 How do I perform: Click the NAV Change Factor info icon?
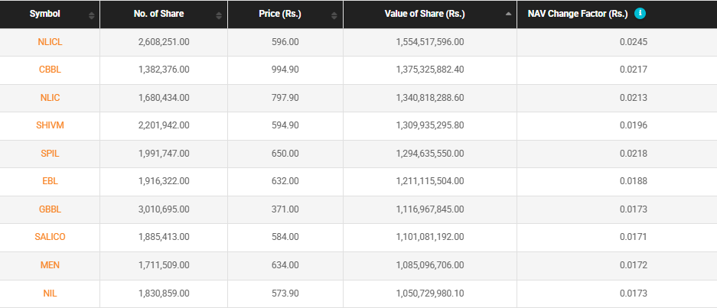click(640, 14)
